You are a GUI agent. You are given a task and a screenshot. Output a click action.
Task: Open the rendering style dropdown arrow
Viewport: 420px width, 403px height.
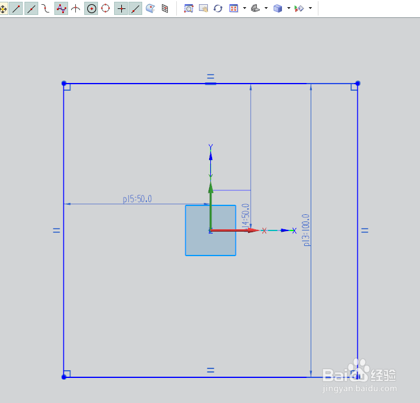click(289, 8)
